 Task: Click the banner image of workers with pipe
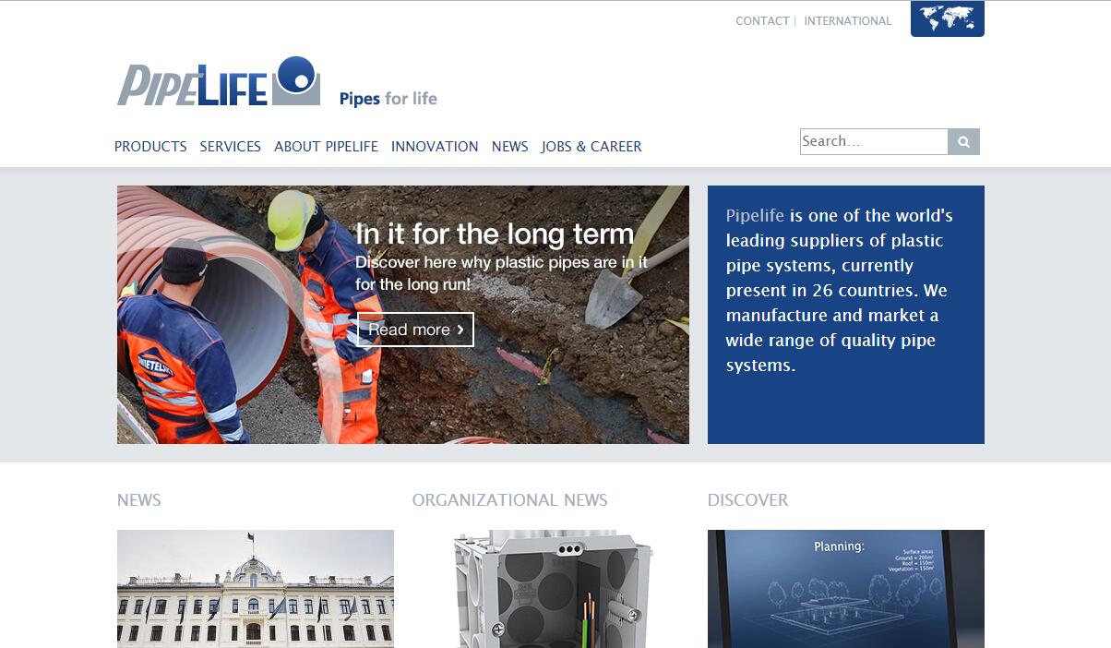[403, 315]
